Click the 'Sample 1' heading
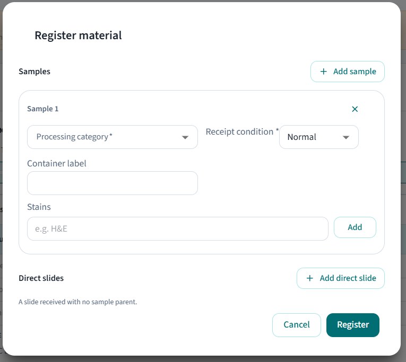Screen dimensions: 406x362 click(43, 109)
